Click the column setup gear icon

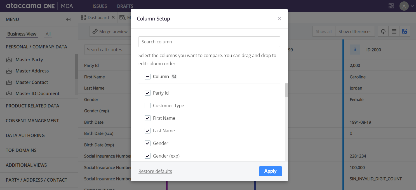[405, 31]
